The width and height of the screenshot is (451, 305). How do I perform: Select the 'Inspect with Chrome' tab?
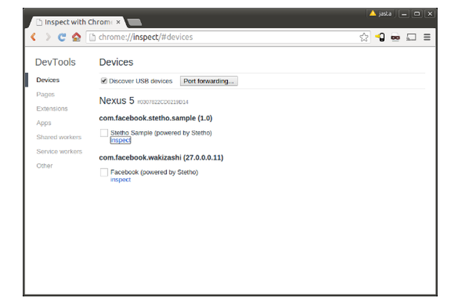[x=77, y=22]
